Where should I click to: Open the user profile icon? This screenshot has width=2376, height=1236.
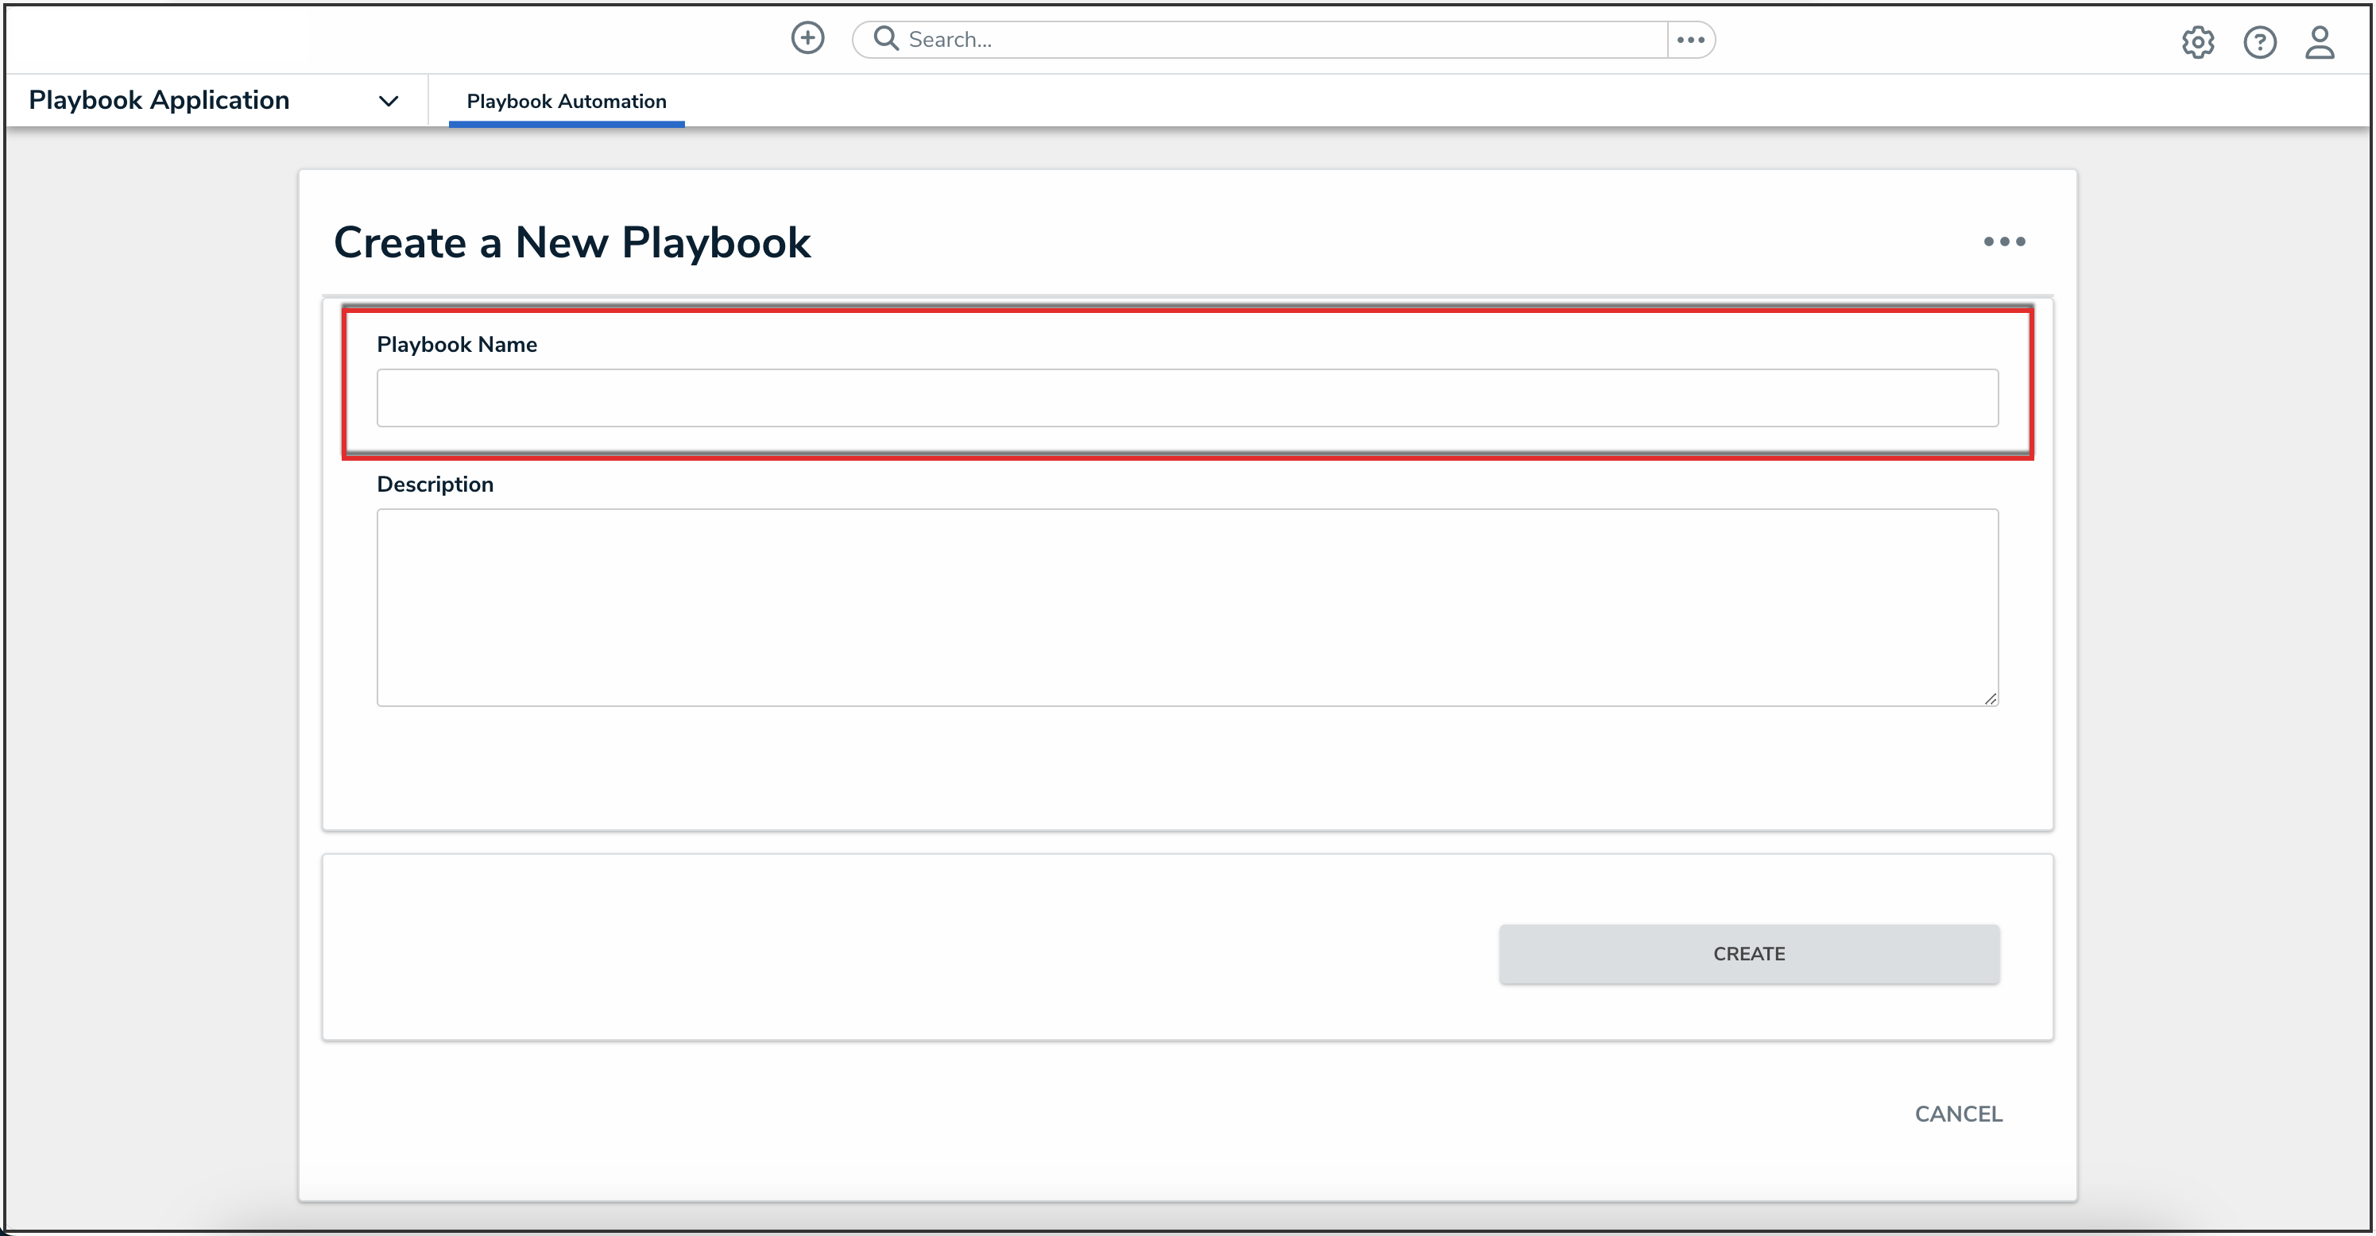click(2319, 42)
